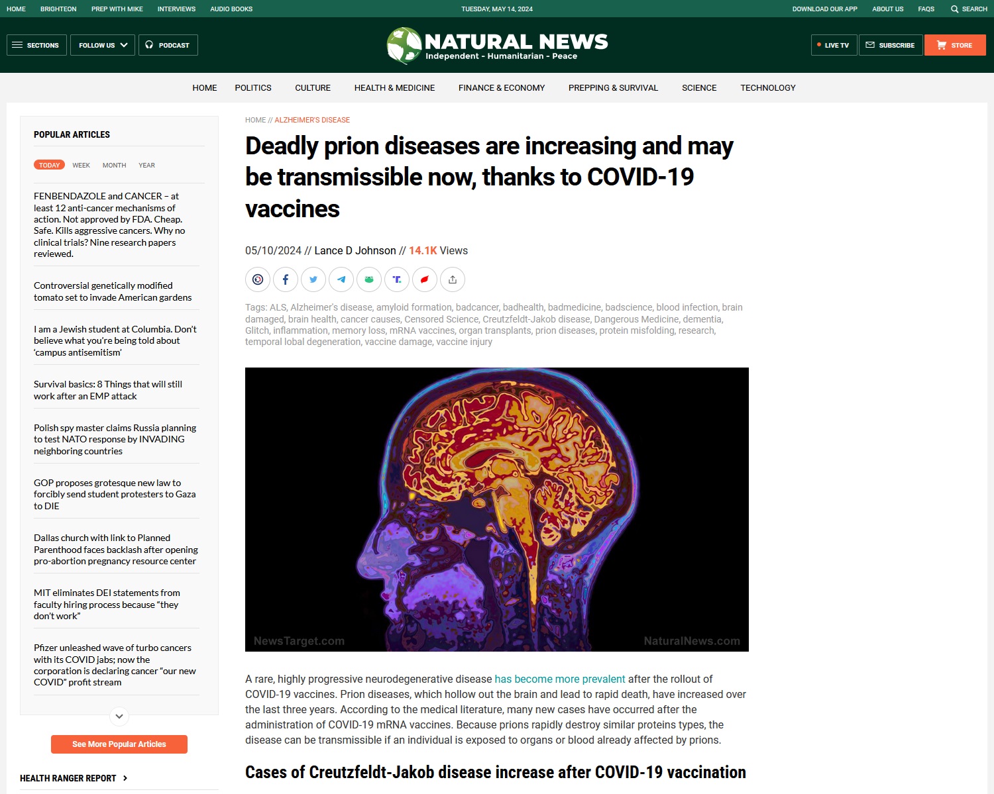Viewport: 994px width, 794px height.
Task: Click the 'Censored Science' tag
Action: click(x=441, y=319)
